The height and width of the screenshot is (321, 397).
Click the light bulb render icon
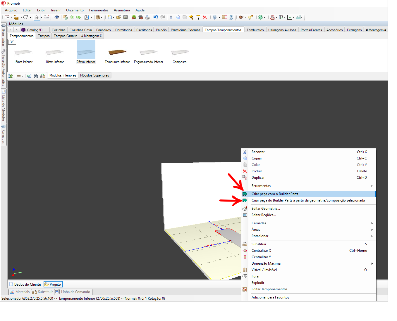tap(250, 17)
